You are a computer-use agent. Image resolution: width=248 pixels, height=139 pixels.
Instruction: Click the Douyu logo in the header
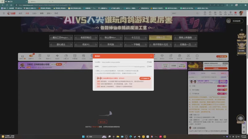[x=11, y=13]
